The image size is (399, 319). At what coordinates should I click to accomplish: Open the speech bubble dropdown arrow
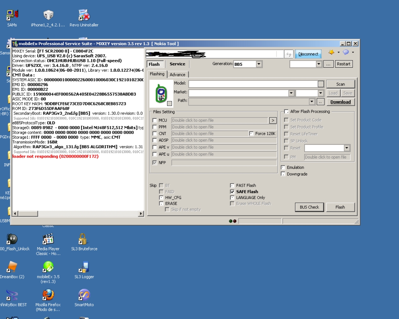pyautogui.click(x=353, y=52)
